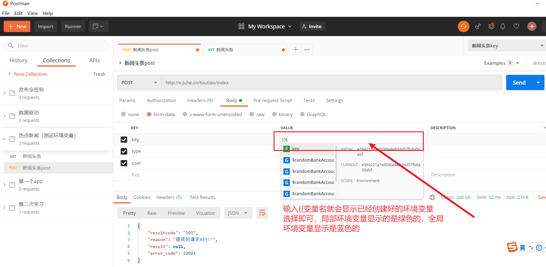Open the 新闻头条key environment dropdown
The width and height of the screenshot is (546, 267).
[x=507, y=46]
